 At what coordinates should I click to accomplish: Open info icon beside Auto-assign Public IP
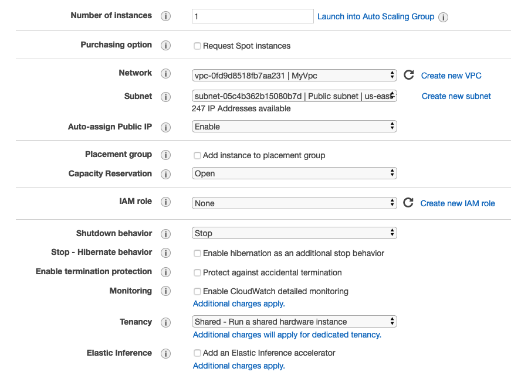coord(165,127)
